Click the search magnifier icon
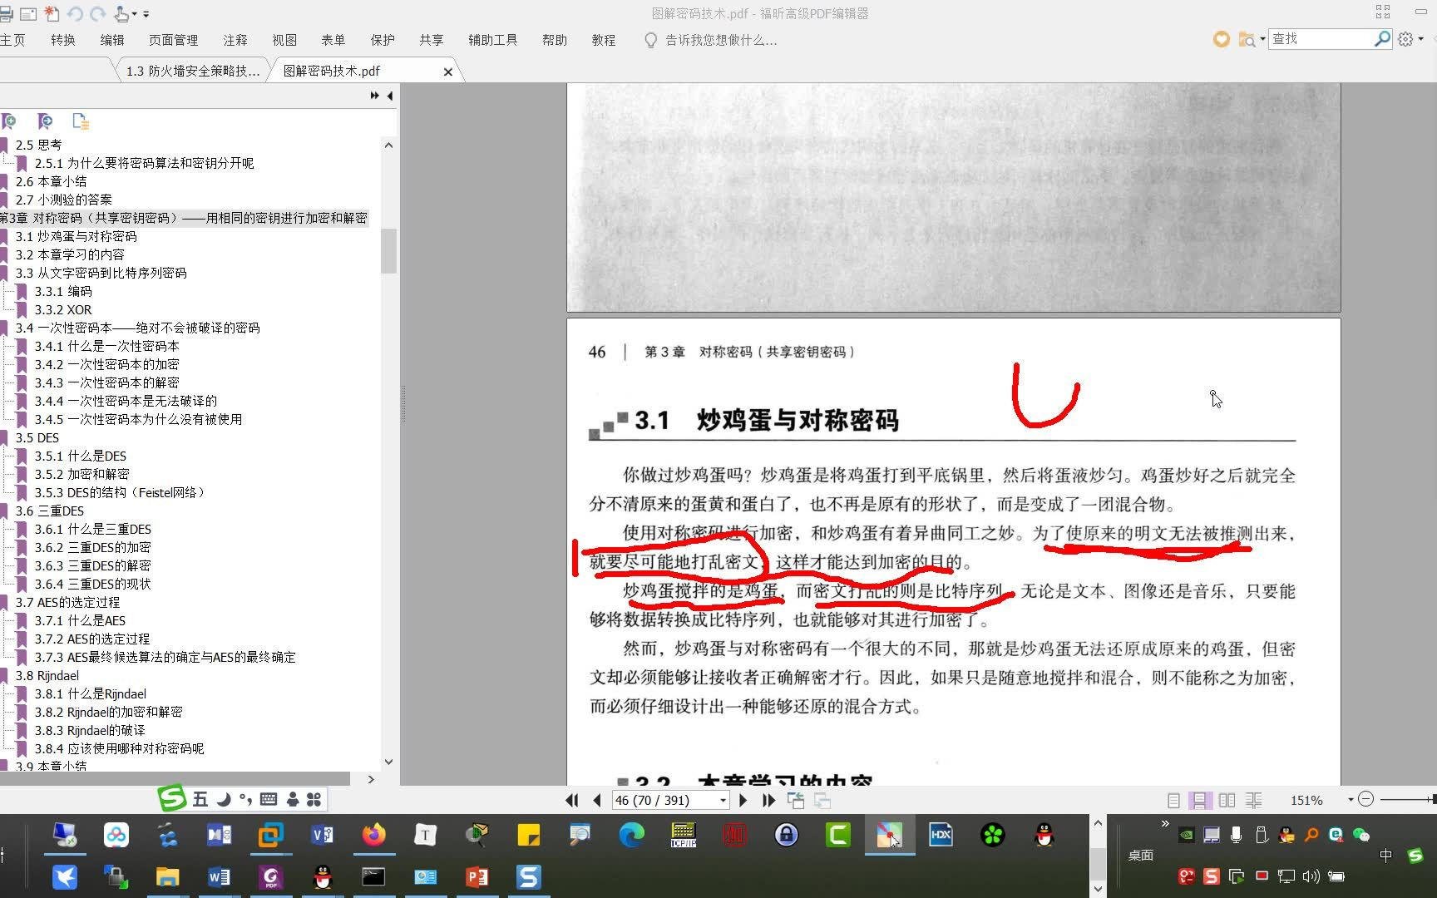Image resolution: width=1437 pixels, height=898 pixels. pos(1380,38)
